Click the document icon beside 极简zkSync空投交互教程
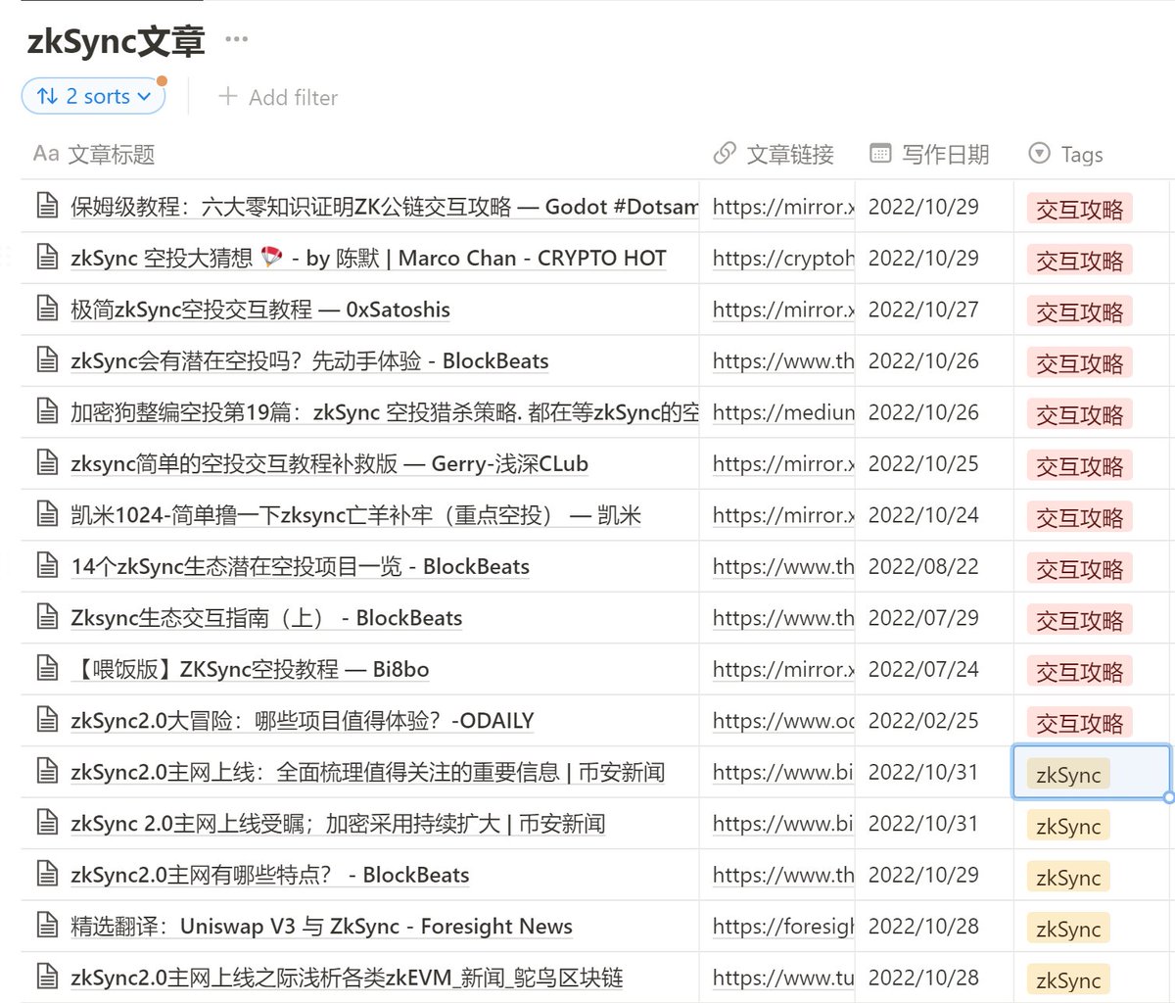Image resolution: width=1175 pixels, height=1003 pixels. (48, 310)
